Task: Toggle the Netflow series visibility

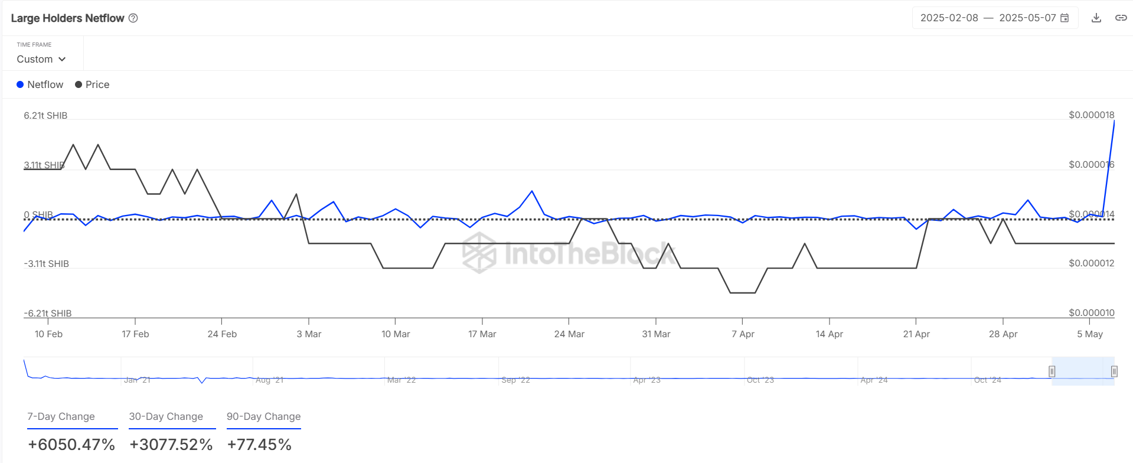Action: coord(45,84)
